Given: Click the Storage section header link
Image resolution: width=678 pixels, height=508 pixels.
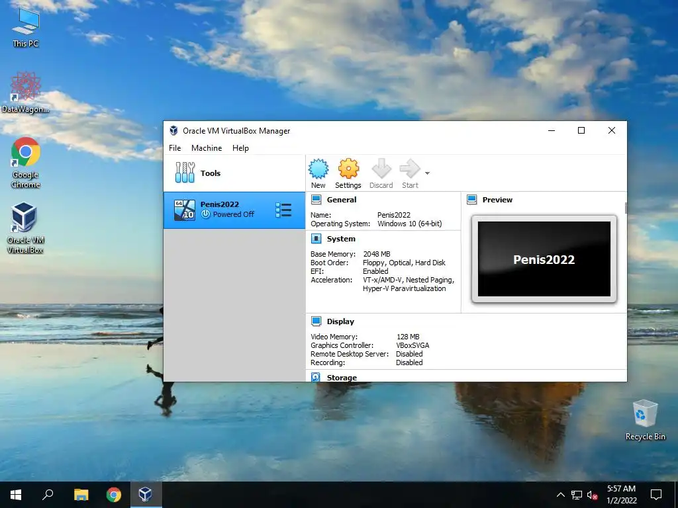Looking at the screenshot, I should tap(342, 378).
